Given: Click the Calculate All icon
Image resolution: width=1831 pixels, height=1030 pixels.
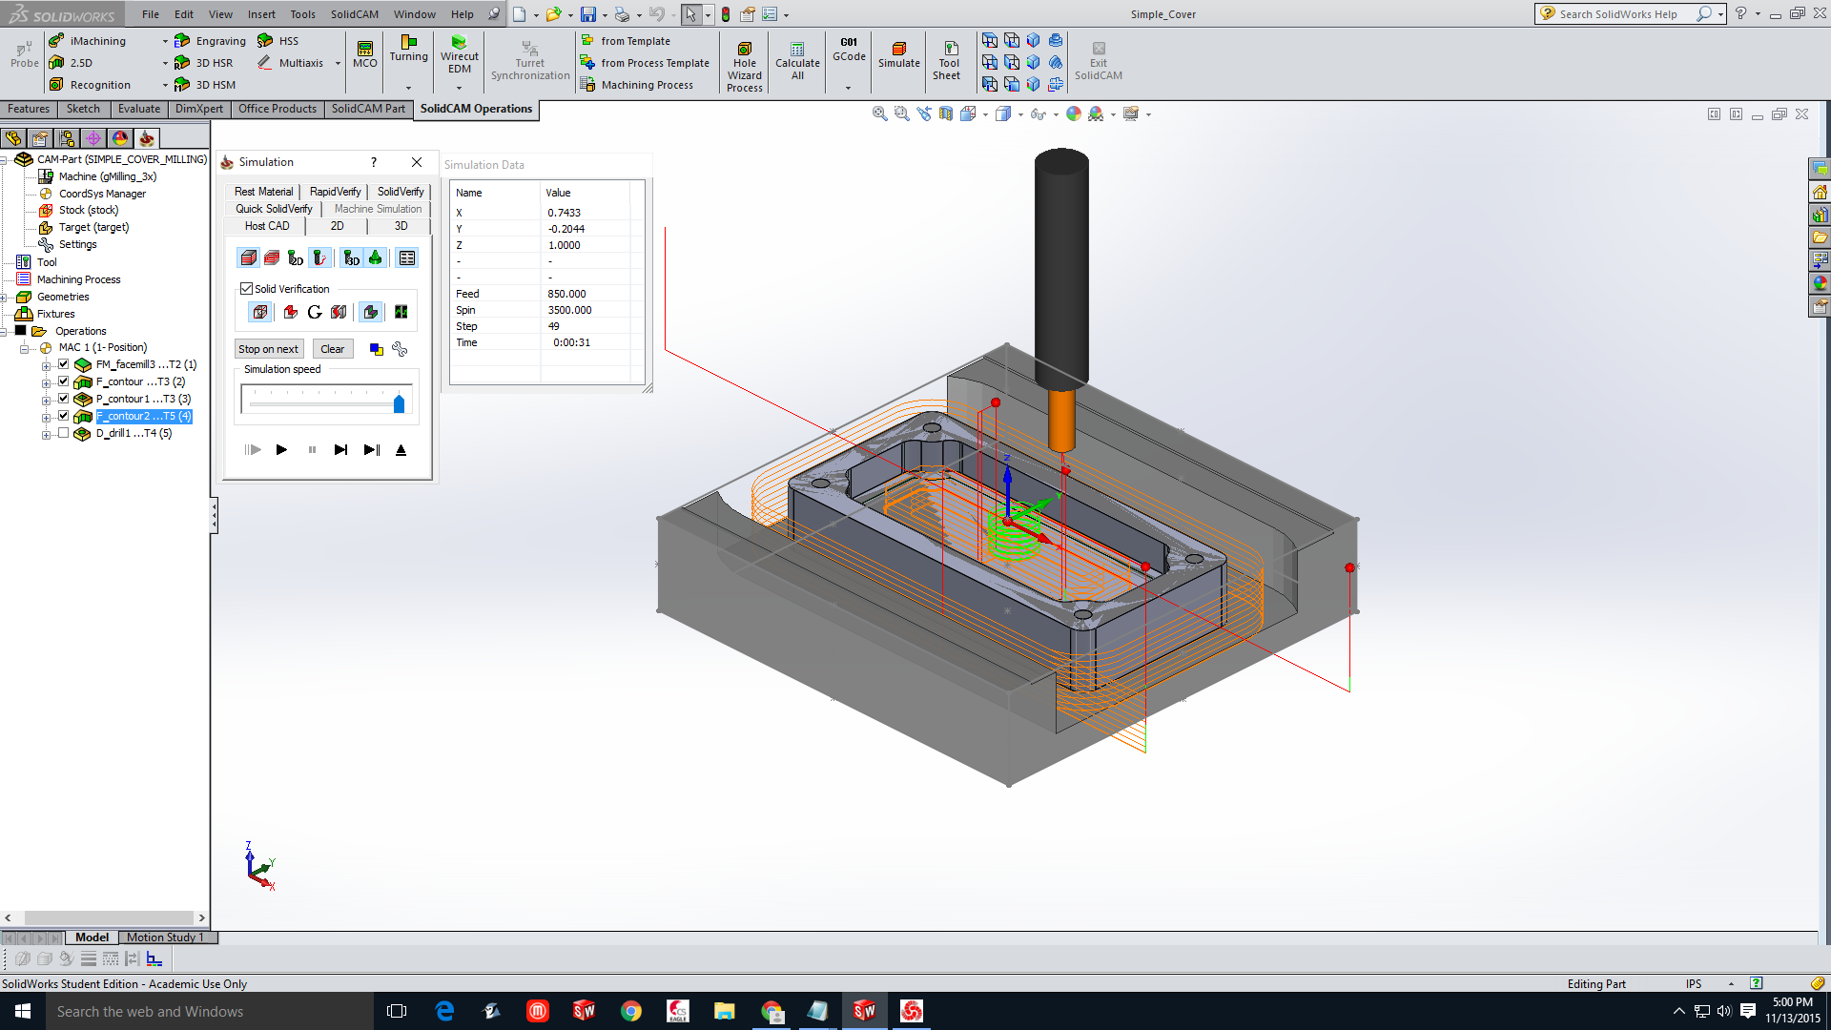Looking at the screenshot, I should (797, 61).
